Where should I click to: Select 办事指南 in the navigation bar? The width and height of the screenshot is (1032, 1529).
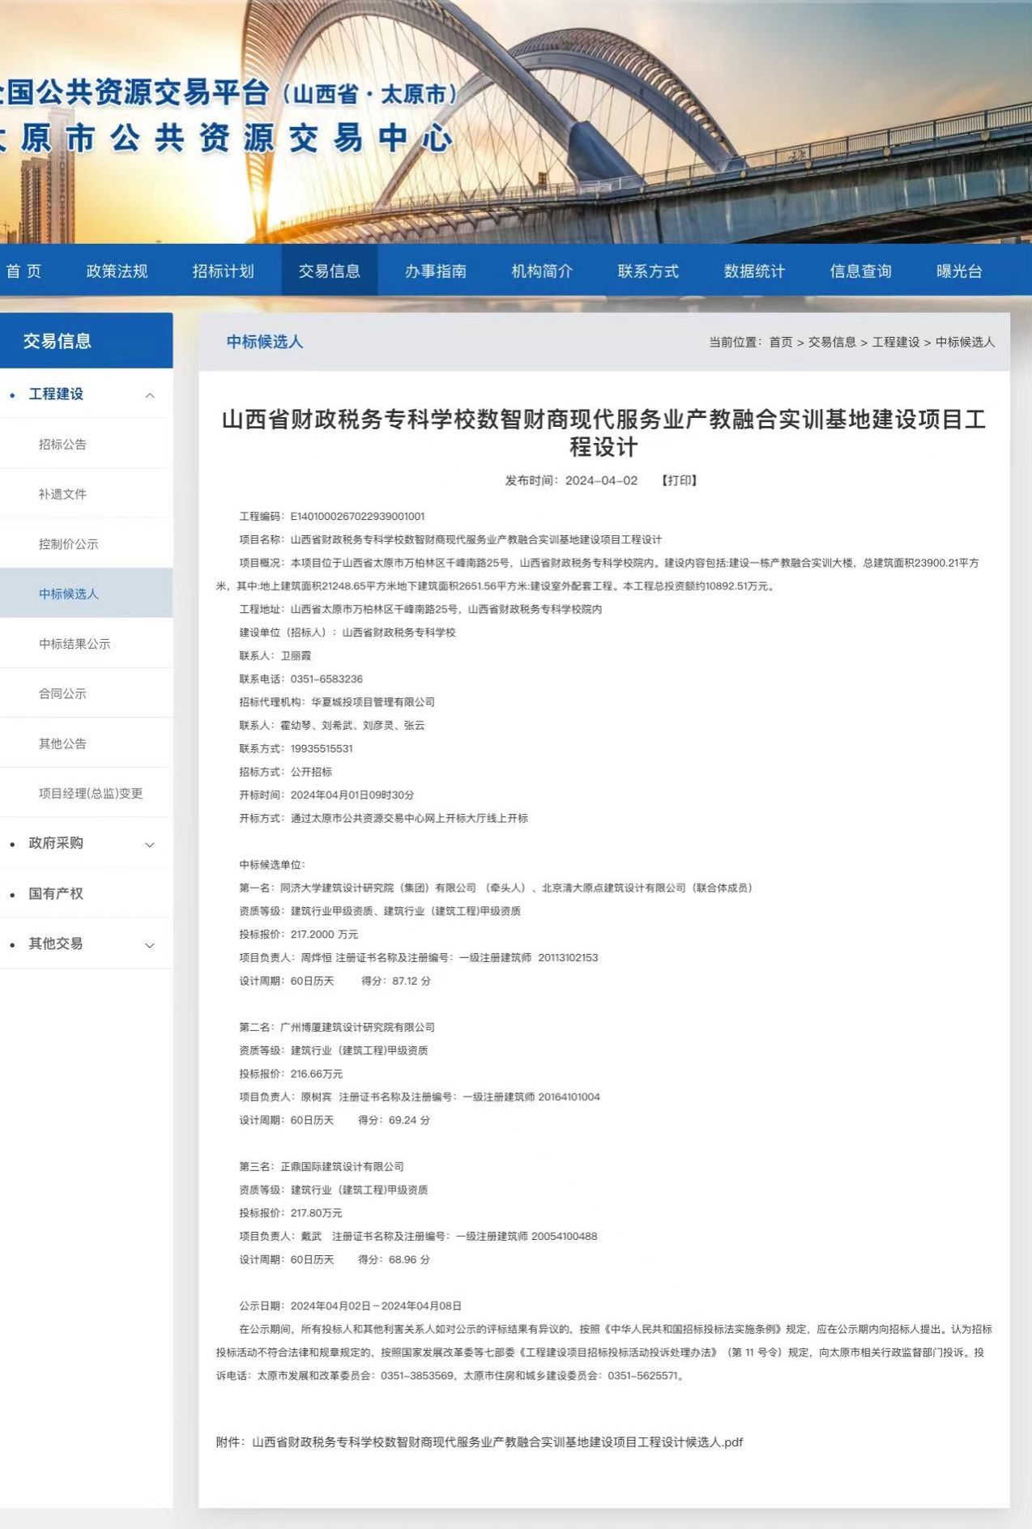436,271
